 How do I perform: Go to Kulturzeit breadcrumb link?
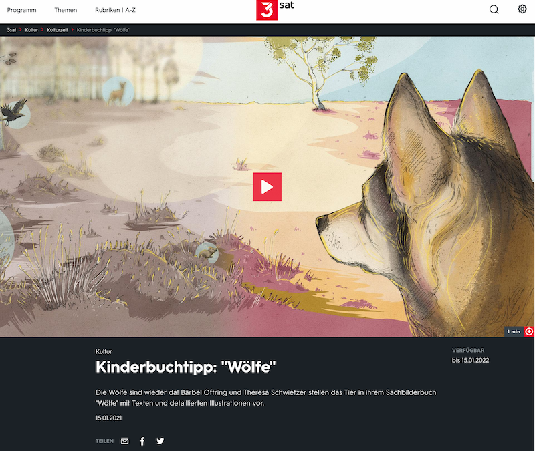58,30
